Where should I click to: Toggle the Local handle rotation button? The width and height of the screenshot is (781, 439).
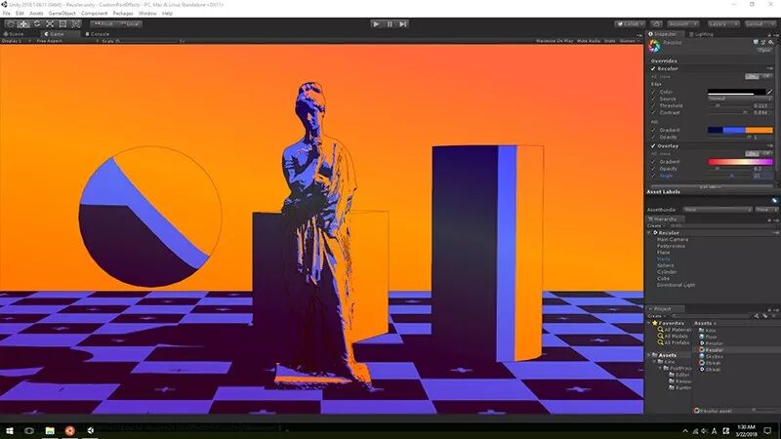130,23
